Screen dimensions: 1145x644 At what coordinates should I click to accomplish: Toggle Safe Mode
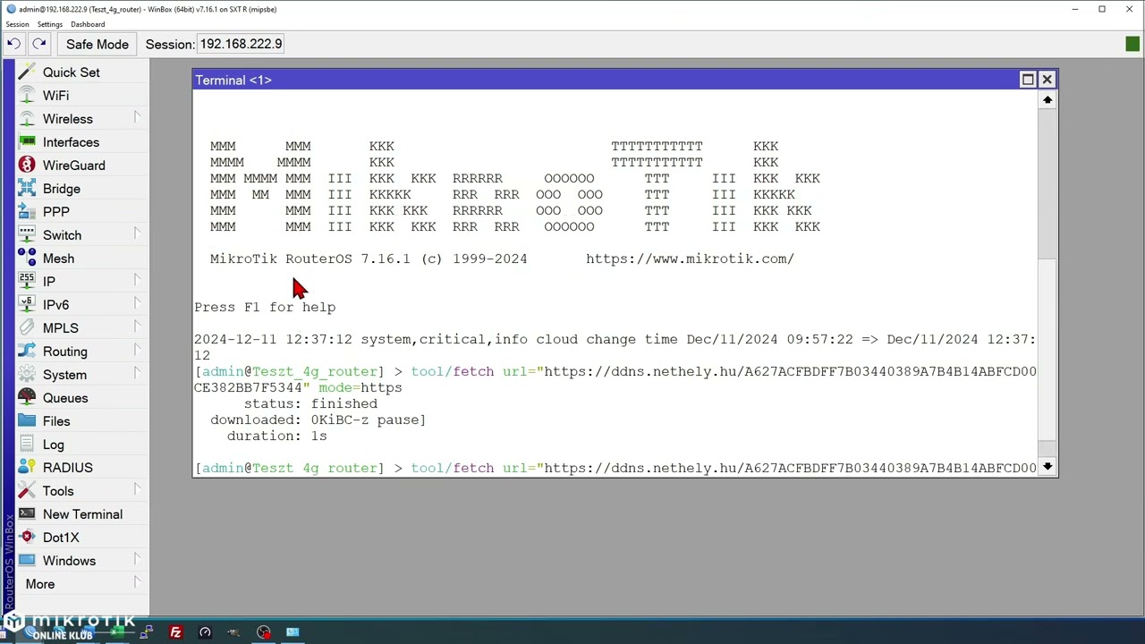coord(97,44)
